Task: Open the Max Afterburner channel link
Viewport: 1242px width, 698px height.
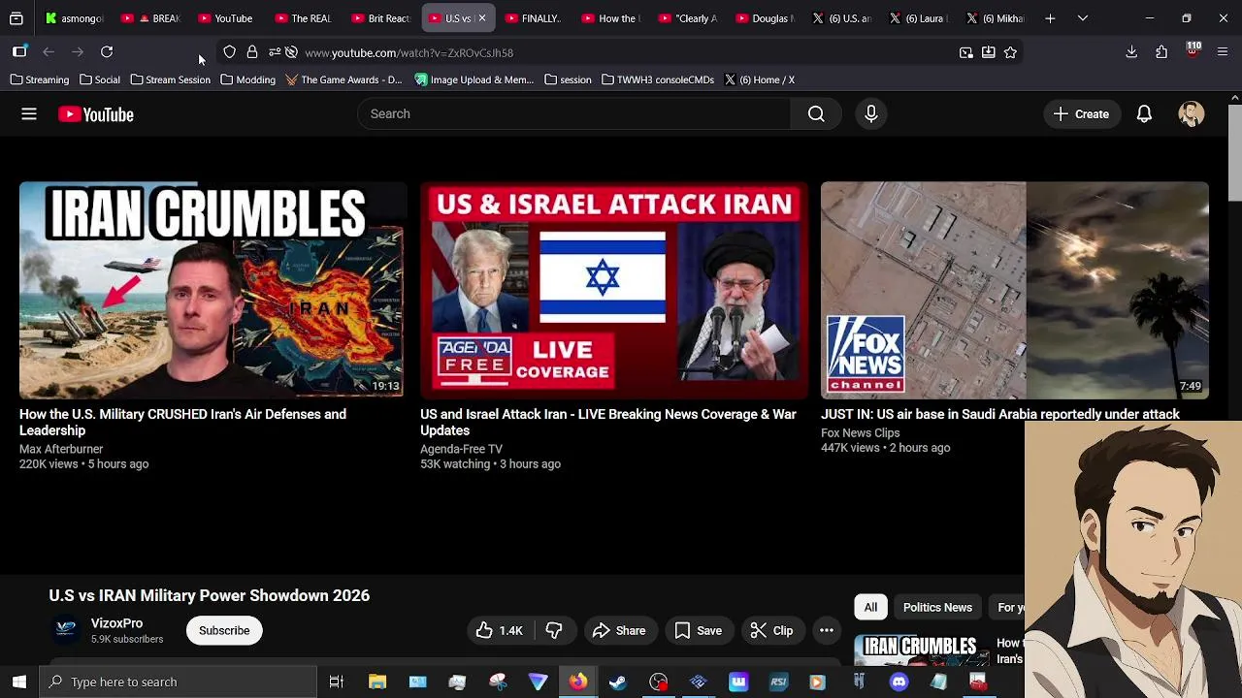Action: click(x=61, y=450)
